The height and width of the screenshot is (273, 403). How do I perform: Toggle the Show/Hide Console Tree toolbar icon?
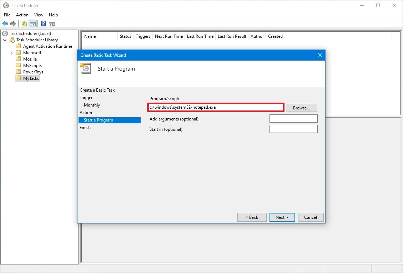click(x=33, y=24)
